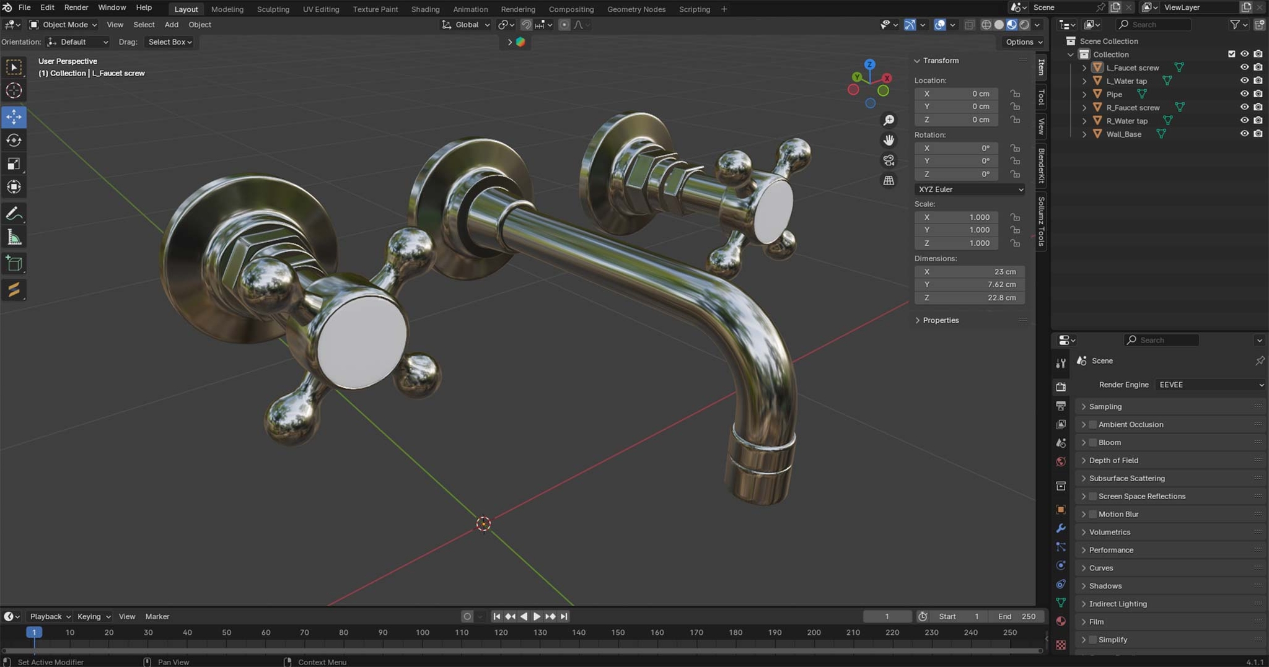Switch to solid viewport shading
The image size is (1269, 667).
pyautogui.click(x=999, y=25)
